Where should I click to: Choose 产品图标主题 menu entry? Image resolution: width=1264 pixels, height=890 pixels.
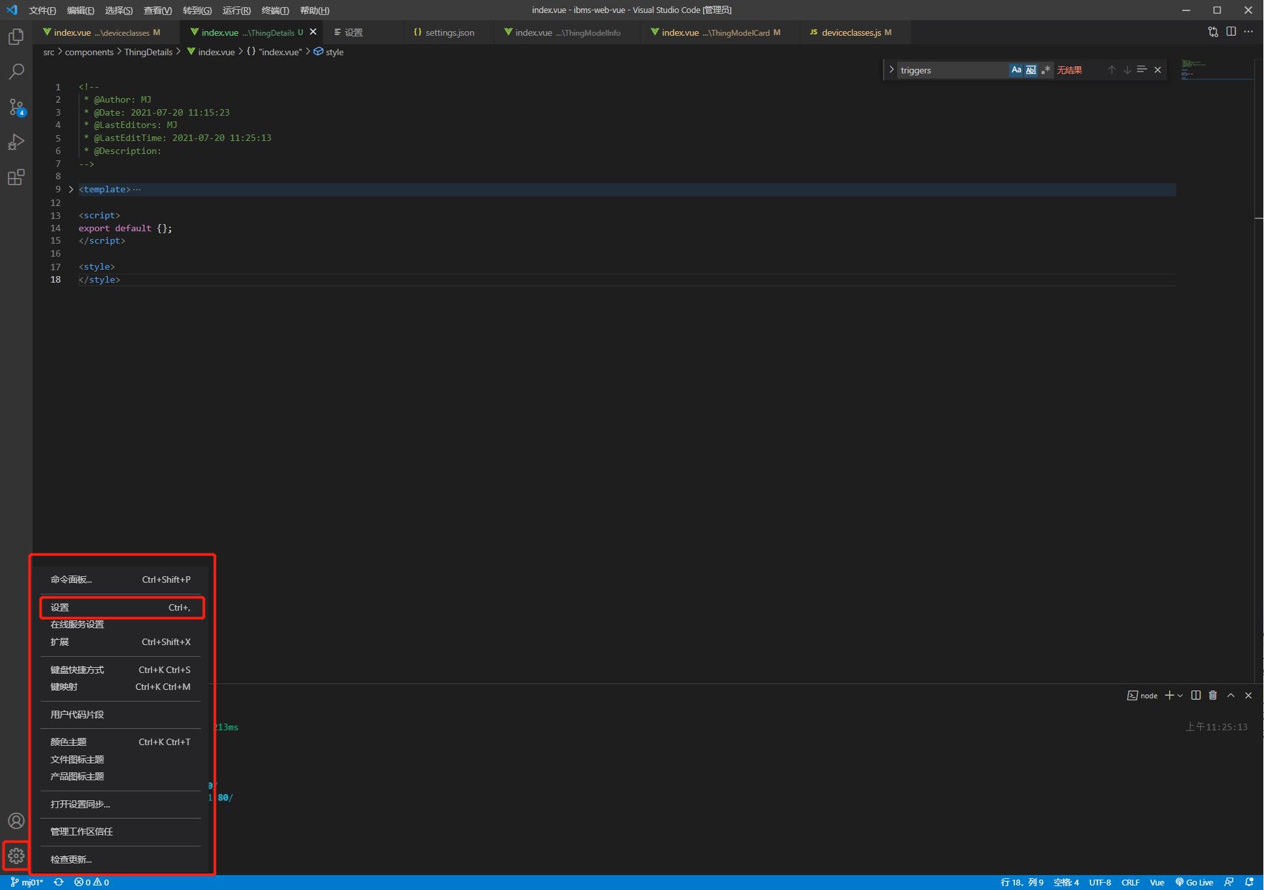tap(120, 776)
